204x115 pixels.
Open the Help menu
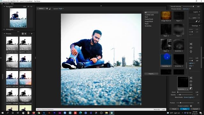point(12,4)
